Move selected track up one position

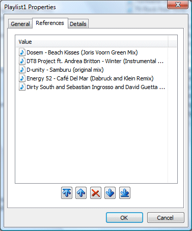[x=81, y=193]
